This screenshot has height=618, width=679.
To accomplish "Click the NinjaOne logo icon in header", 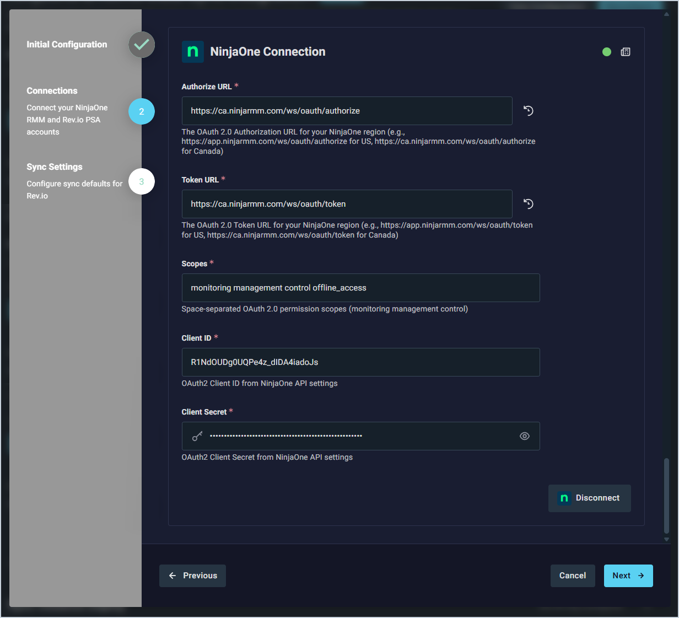I will tap(192, 52).
